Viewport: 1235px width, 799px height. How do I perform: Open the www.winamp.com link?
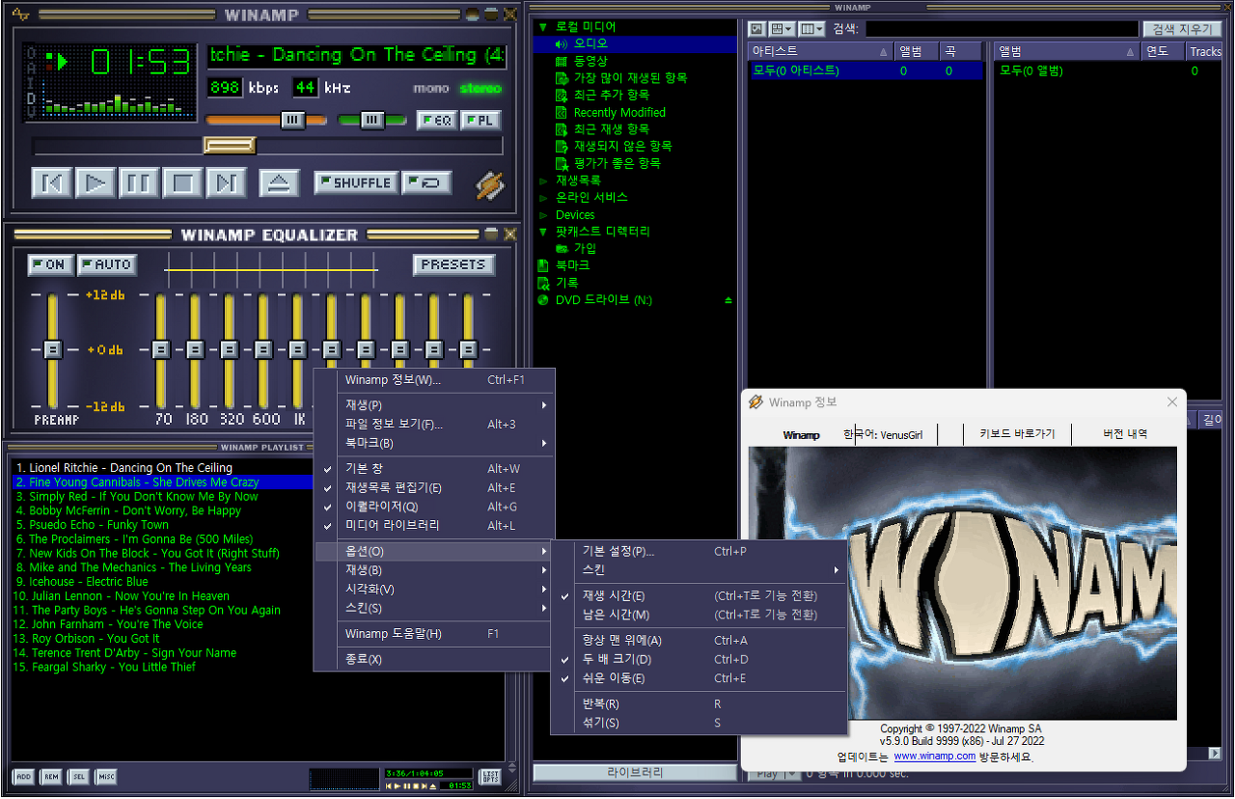point(934,757)
